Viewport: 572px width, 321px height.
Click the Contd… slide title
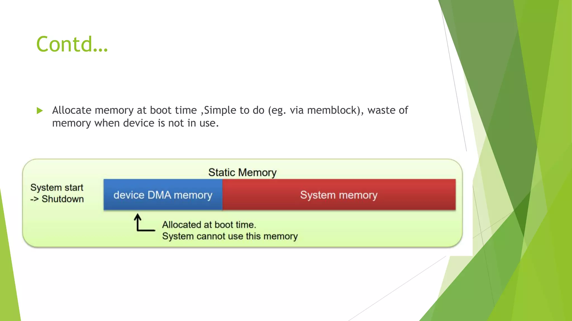(x=72, y=44)
